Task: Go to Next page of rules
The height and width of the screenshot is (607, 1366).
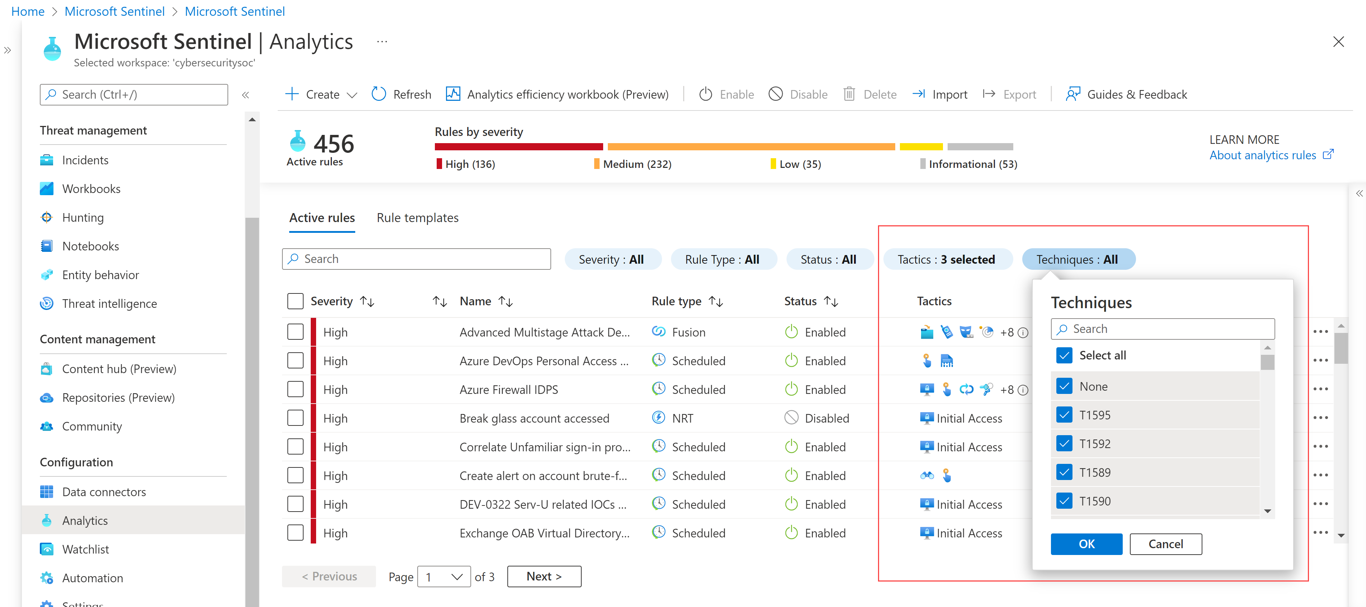Action: click(x=544, y=576)
